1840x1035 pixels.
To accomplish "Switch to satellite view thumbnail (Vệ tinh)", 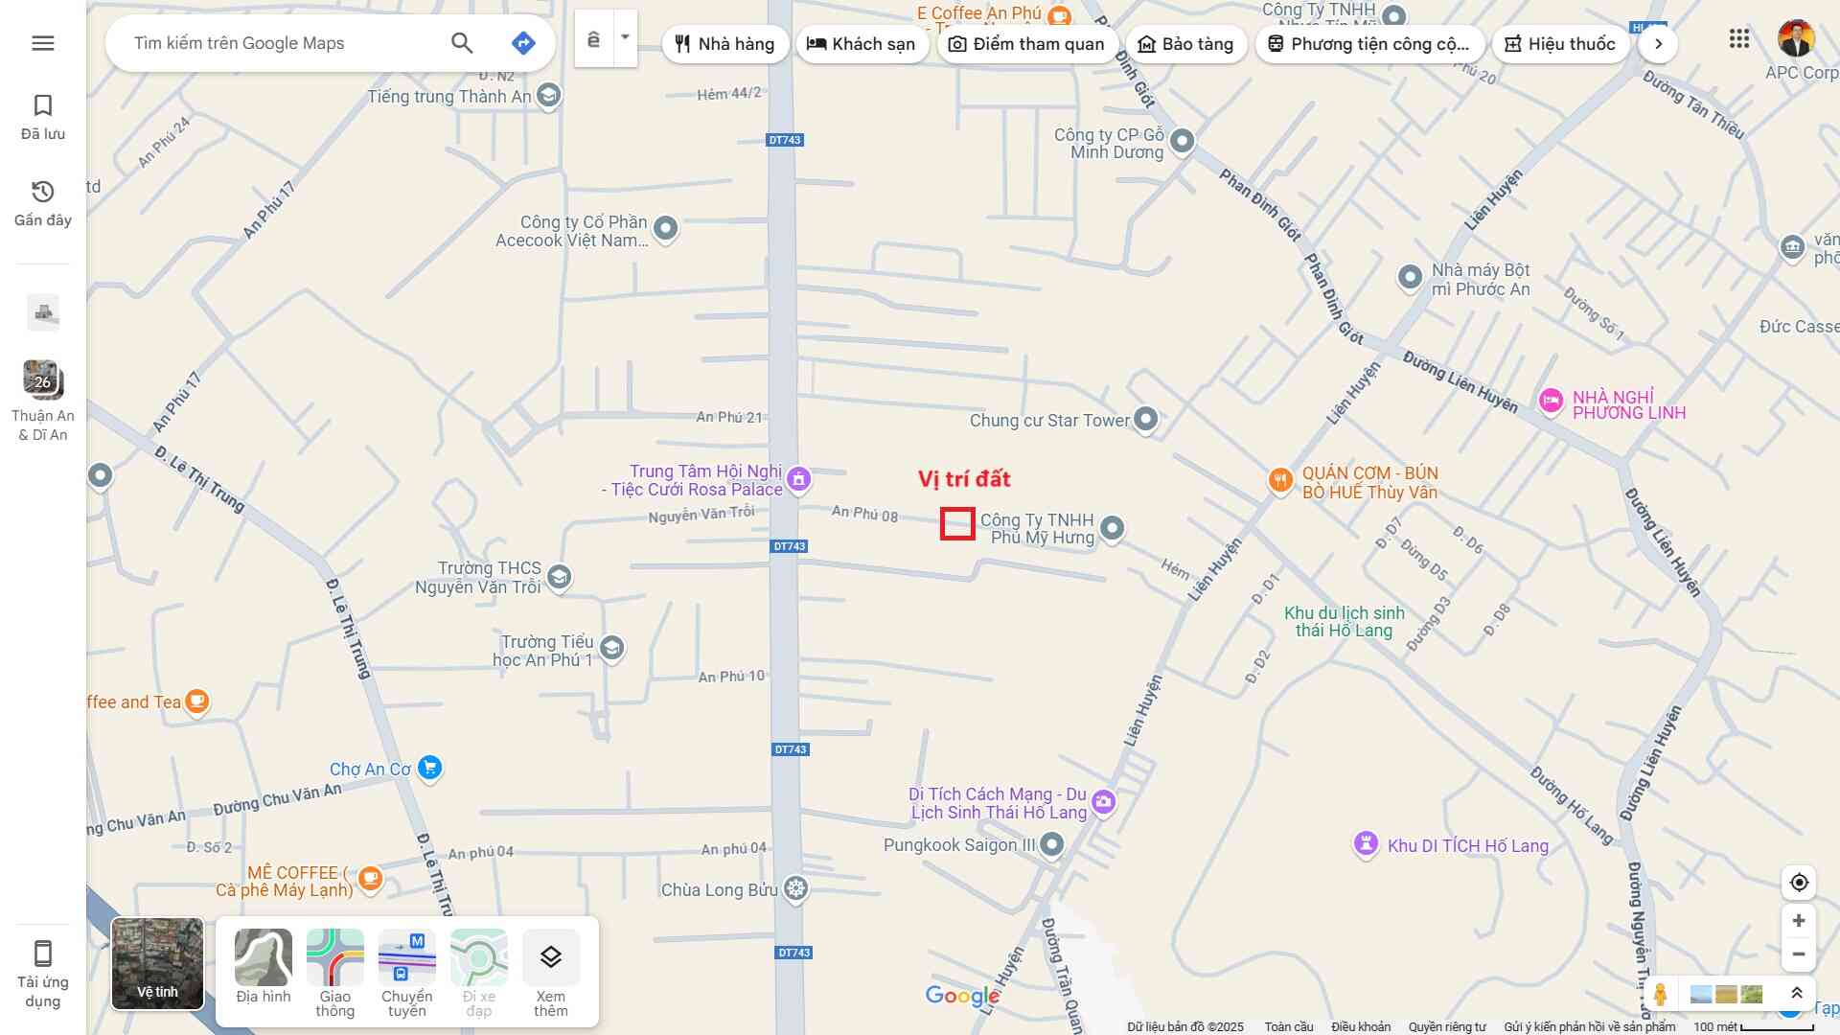I will (x=157, y=963).
